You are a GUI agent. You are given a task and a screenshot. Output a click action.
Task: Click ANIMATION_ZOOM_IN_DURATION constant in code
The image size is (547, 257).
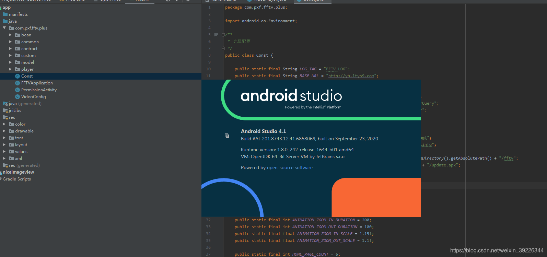pyautogui.click(x=324, y=220)
